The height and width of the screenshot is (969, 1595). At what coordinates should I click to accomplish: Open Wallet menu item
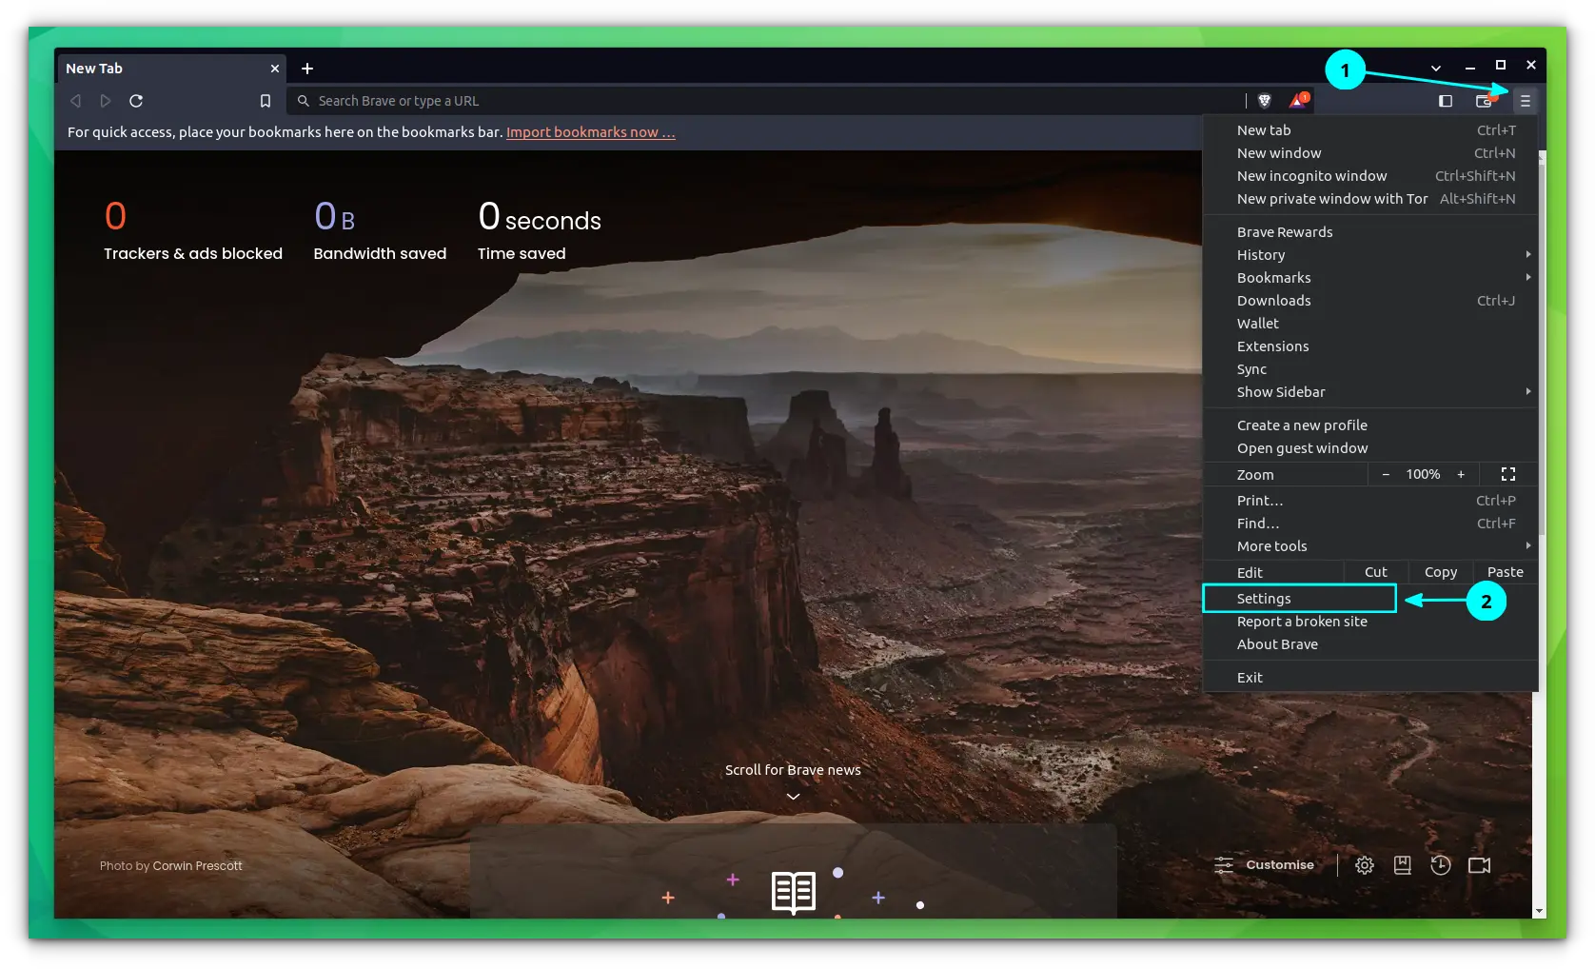1370,324
